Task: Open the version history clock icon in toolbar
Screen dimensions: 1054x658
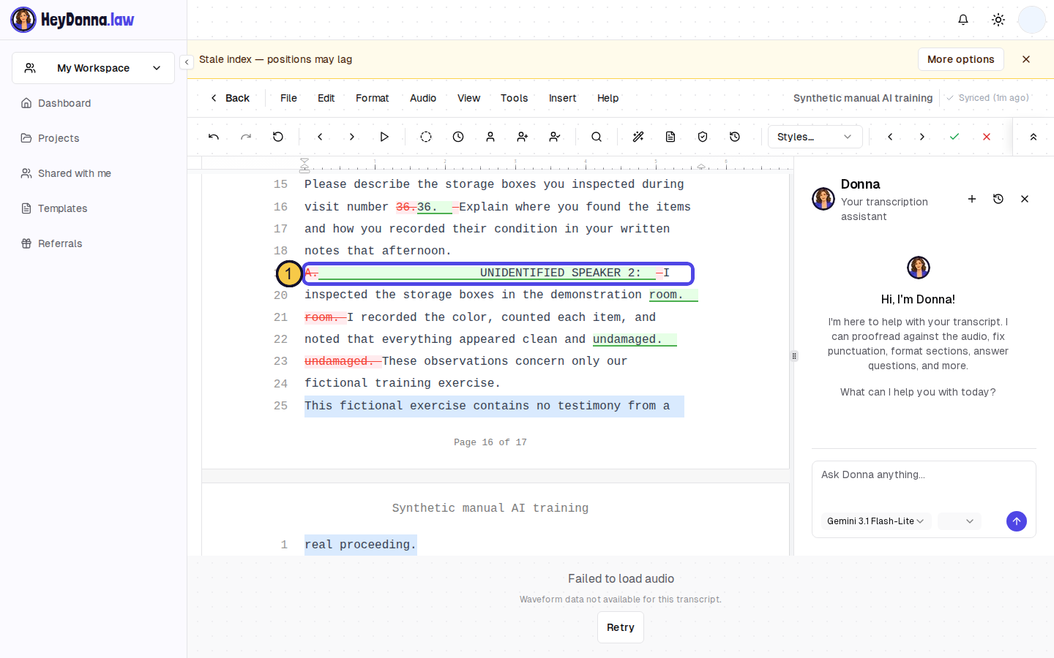Action: point(735,137)
